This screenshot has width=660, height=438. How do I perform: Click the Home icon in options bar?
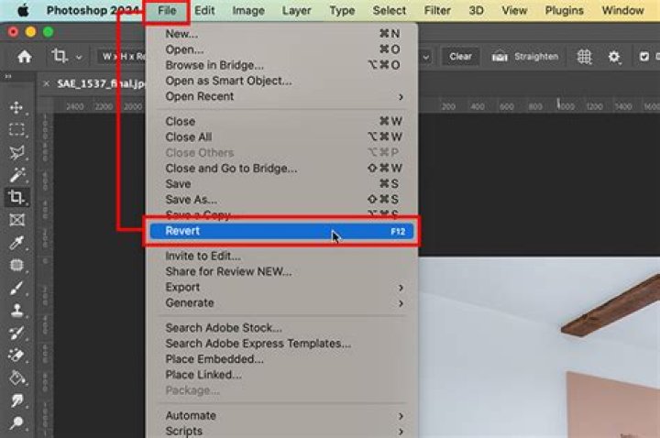(x=25, y=57)
